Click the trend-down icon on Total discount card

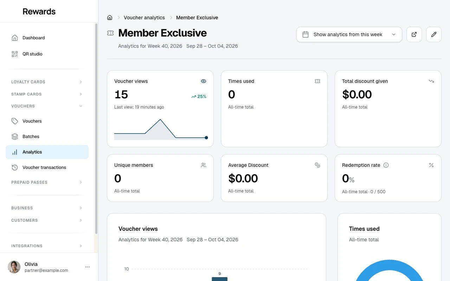431,81
